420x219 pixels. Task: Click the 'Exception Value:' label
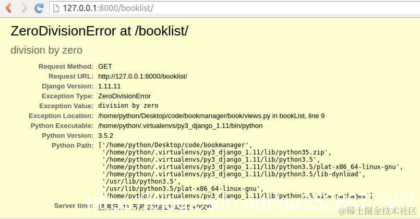coord(66,106)
